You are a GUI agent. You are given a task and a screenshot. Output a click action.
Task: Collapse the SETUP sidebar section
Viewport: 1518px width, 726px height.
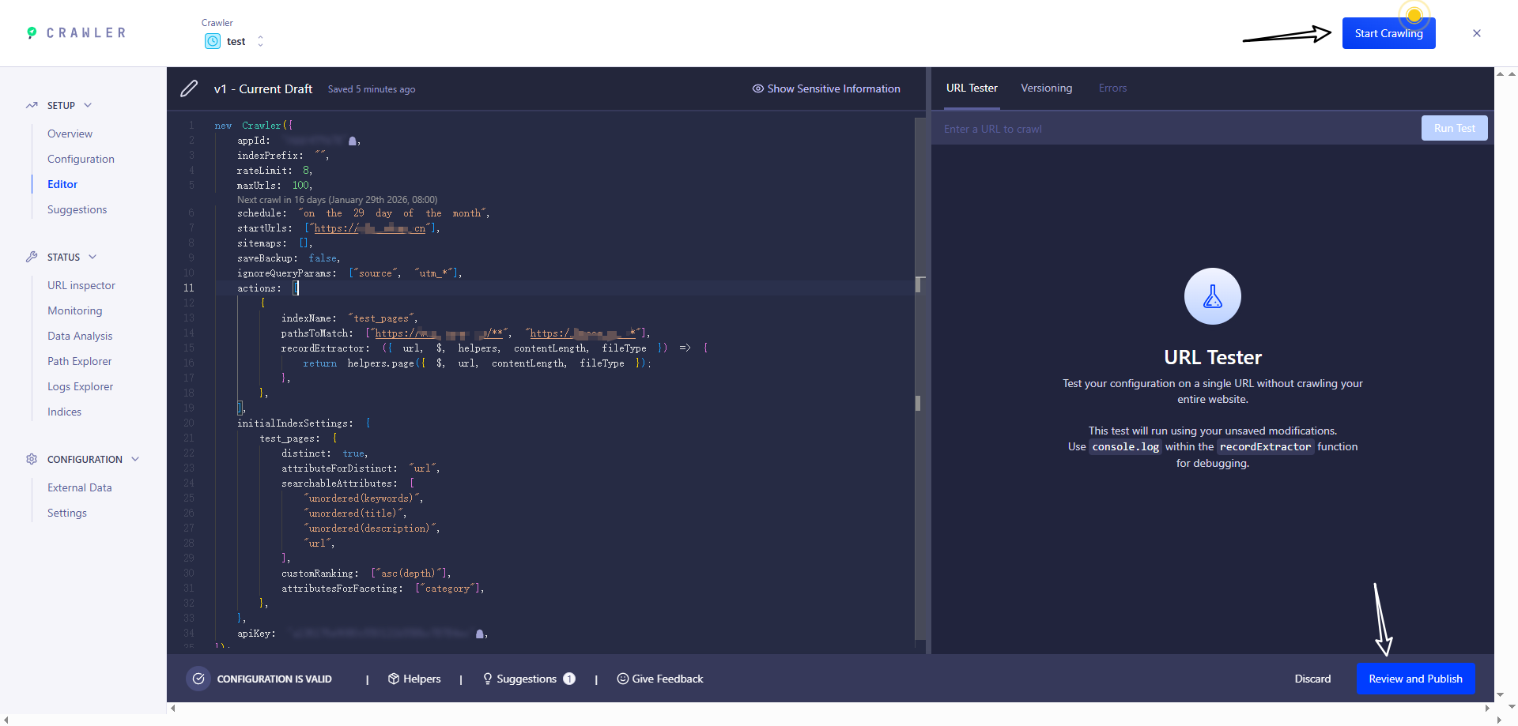tap(88, 105)
